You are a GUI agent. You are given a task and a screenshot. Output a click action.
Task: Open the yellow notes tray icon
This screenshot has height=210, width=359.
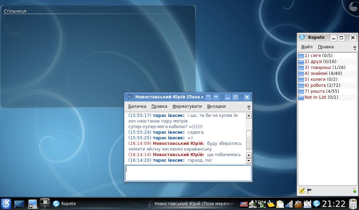pos(271,204)
